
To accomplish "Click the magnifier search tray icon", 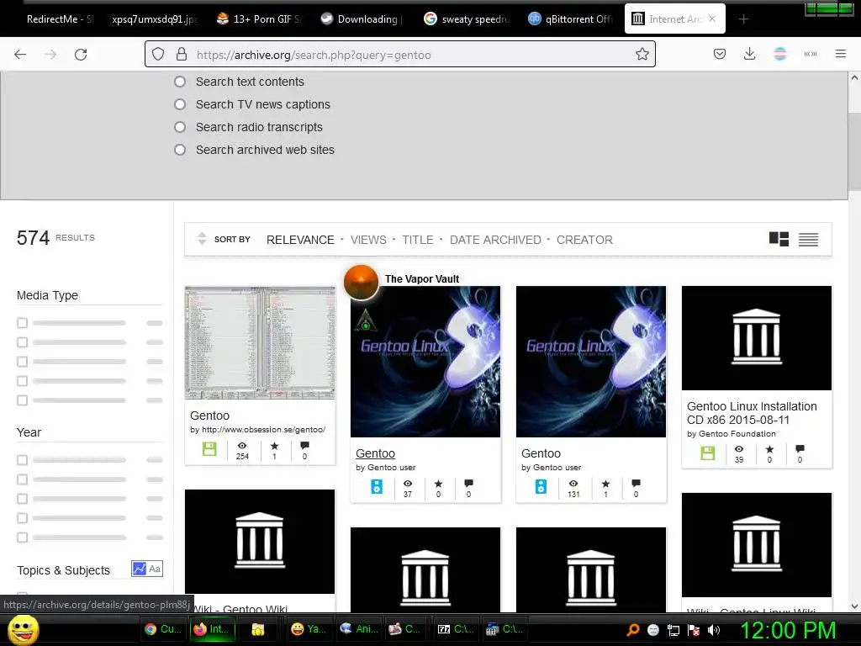I will point(633,630).
